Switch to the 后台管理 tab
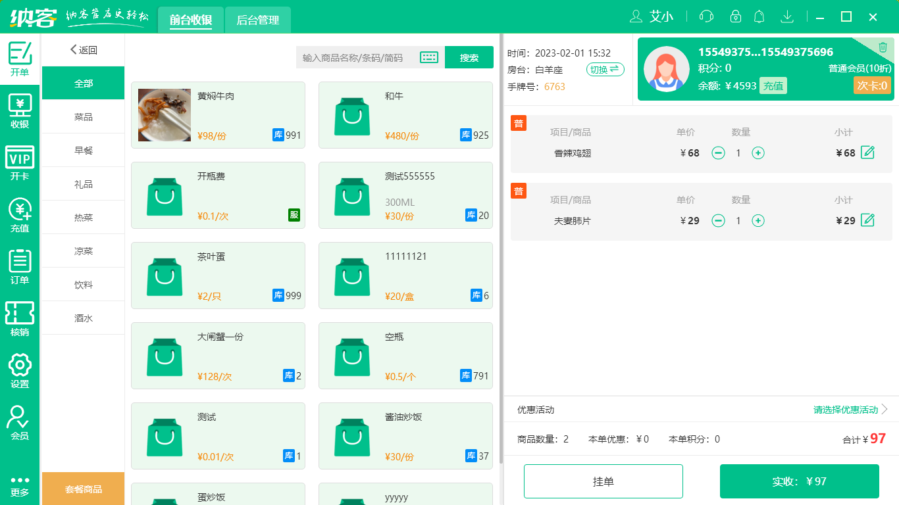 257,20
